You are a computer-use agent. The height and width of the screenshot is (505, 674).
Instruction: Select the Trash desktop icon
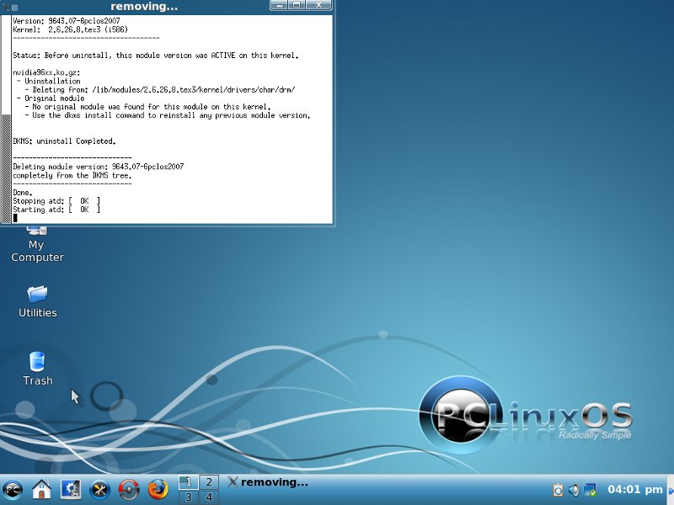tap(37, 369)
